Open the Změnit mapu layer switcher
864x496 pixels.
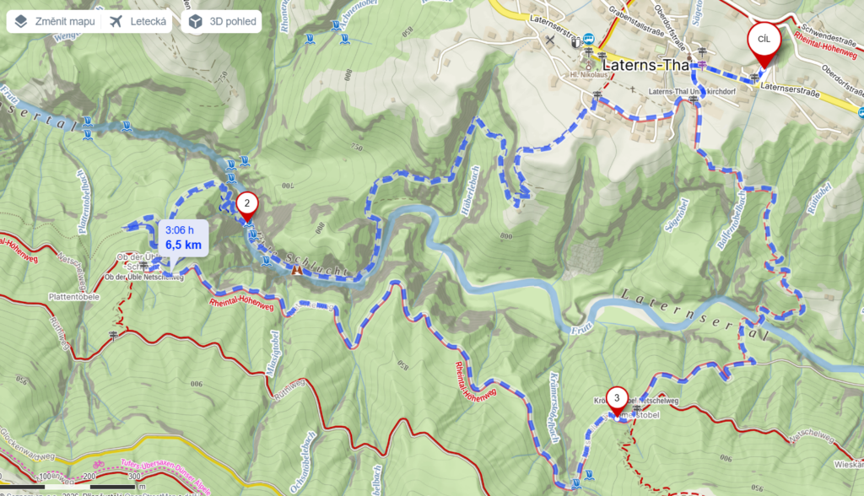click(x=54, y=21)
